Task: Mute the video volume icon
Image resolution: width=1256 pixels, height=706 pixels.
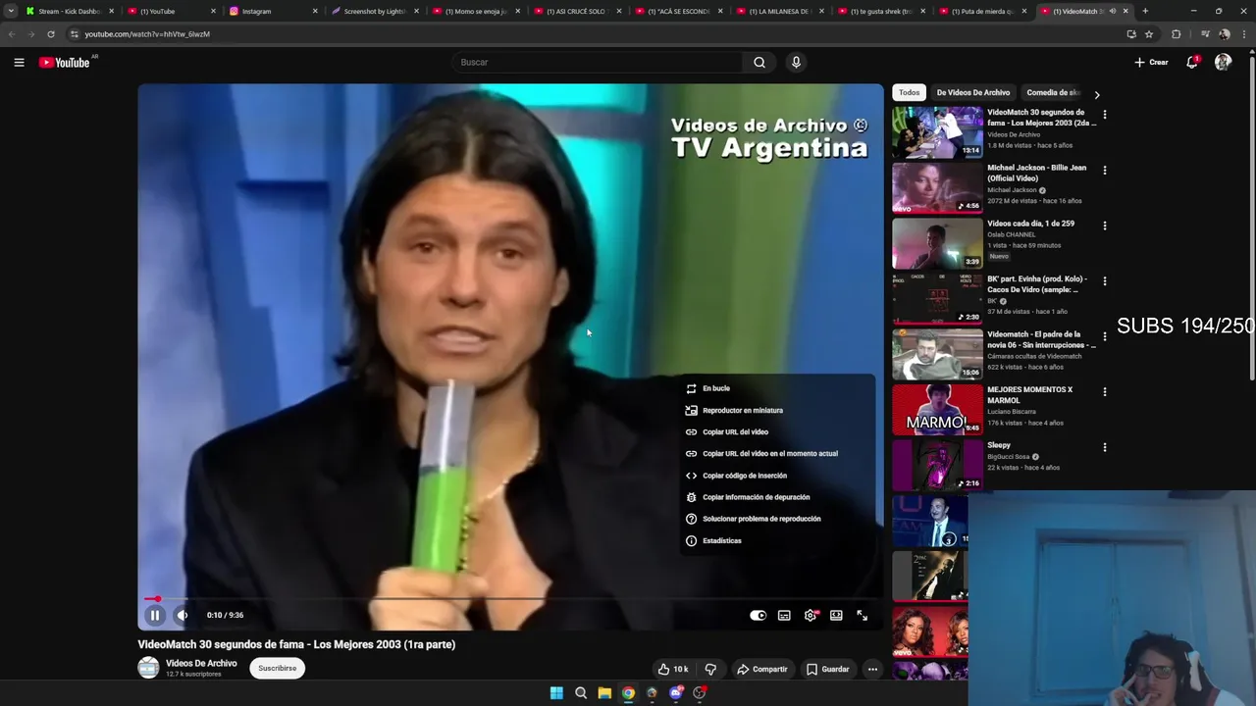Action: (x=182, y=615)
